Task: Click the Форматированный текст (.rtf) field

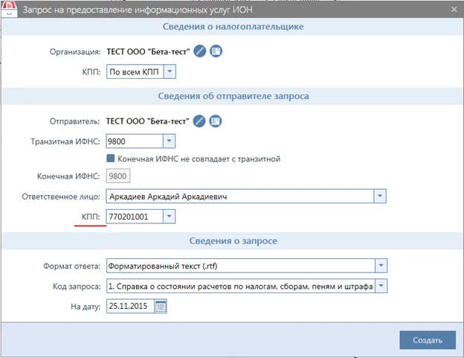Action: pyautogui.click(x=241, y=266)
